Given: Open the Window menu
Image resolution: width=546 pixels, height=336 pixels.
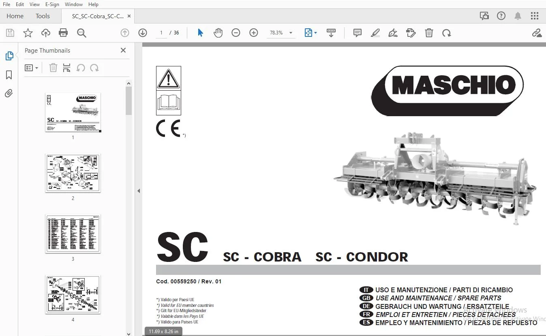Looking at the screenshot, I should pyautogui.click(x=74, y=4).
